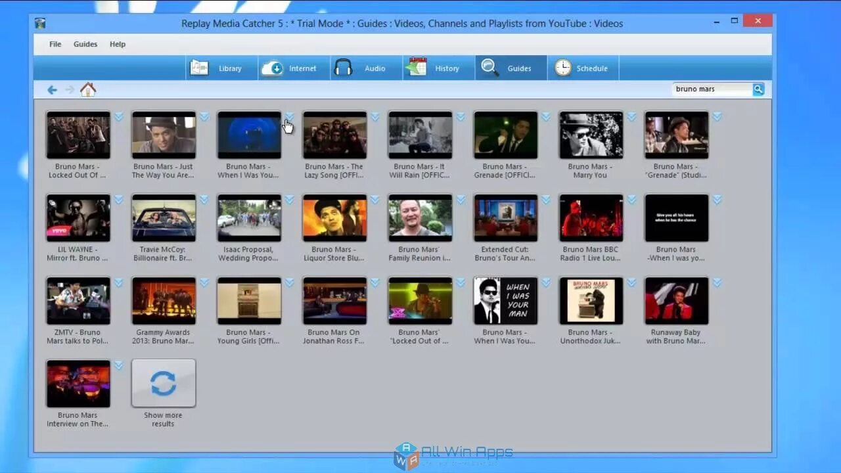This screenshot has width=841, height=473.
Task: Click the search magnifier button
Action: (758, 89)
